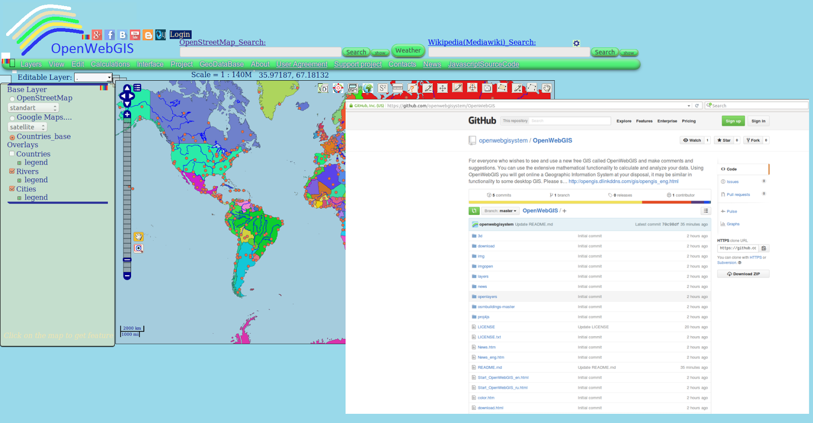Viewport: 813px width, 423px height.
Task: Click the GitHub Download ZIP button
Action: click(x=743, y=274)
